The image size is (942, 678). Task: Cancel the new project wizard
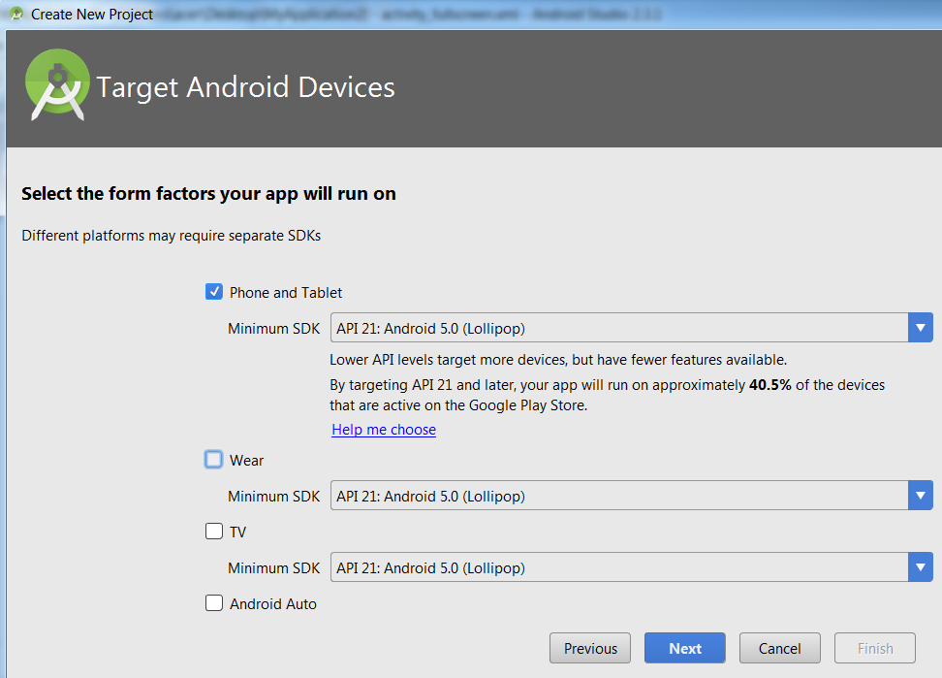click(x=780, y=648)
